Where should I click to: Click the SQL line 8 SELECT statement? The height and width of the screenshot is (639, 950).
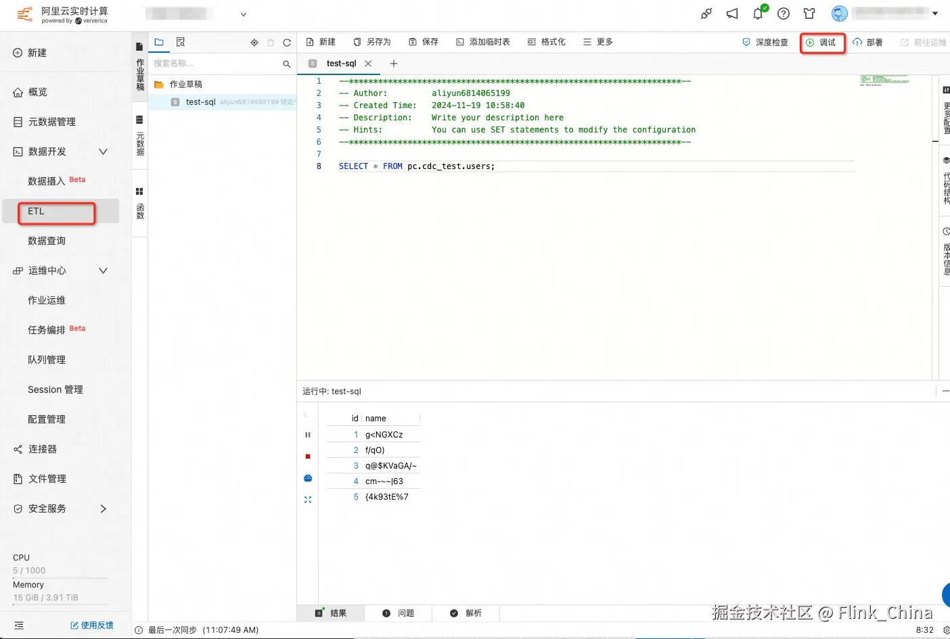417,166
